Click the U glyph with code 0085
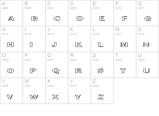 [147, 71]
